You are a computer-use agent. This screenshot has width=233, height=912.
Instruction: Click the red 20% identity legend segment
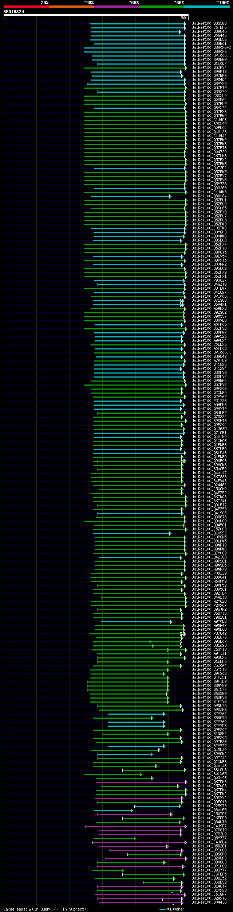click(26, 7)
